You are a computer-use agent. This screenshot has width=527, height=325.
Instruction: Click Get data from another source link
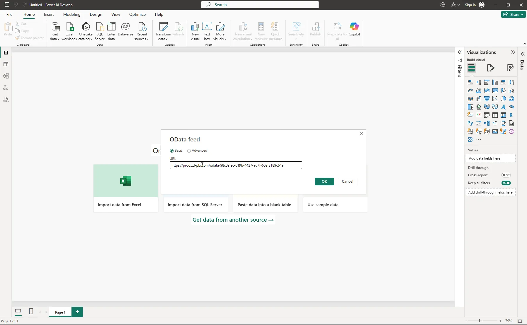point(233,220)
